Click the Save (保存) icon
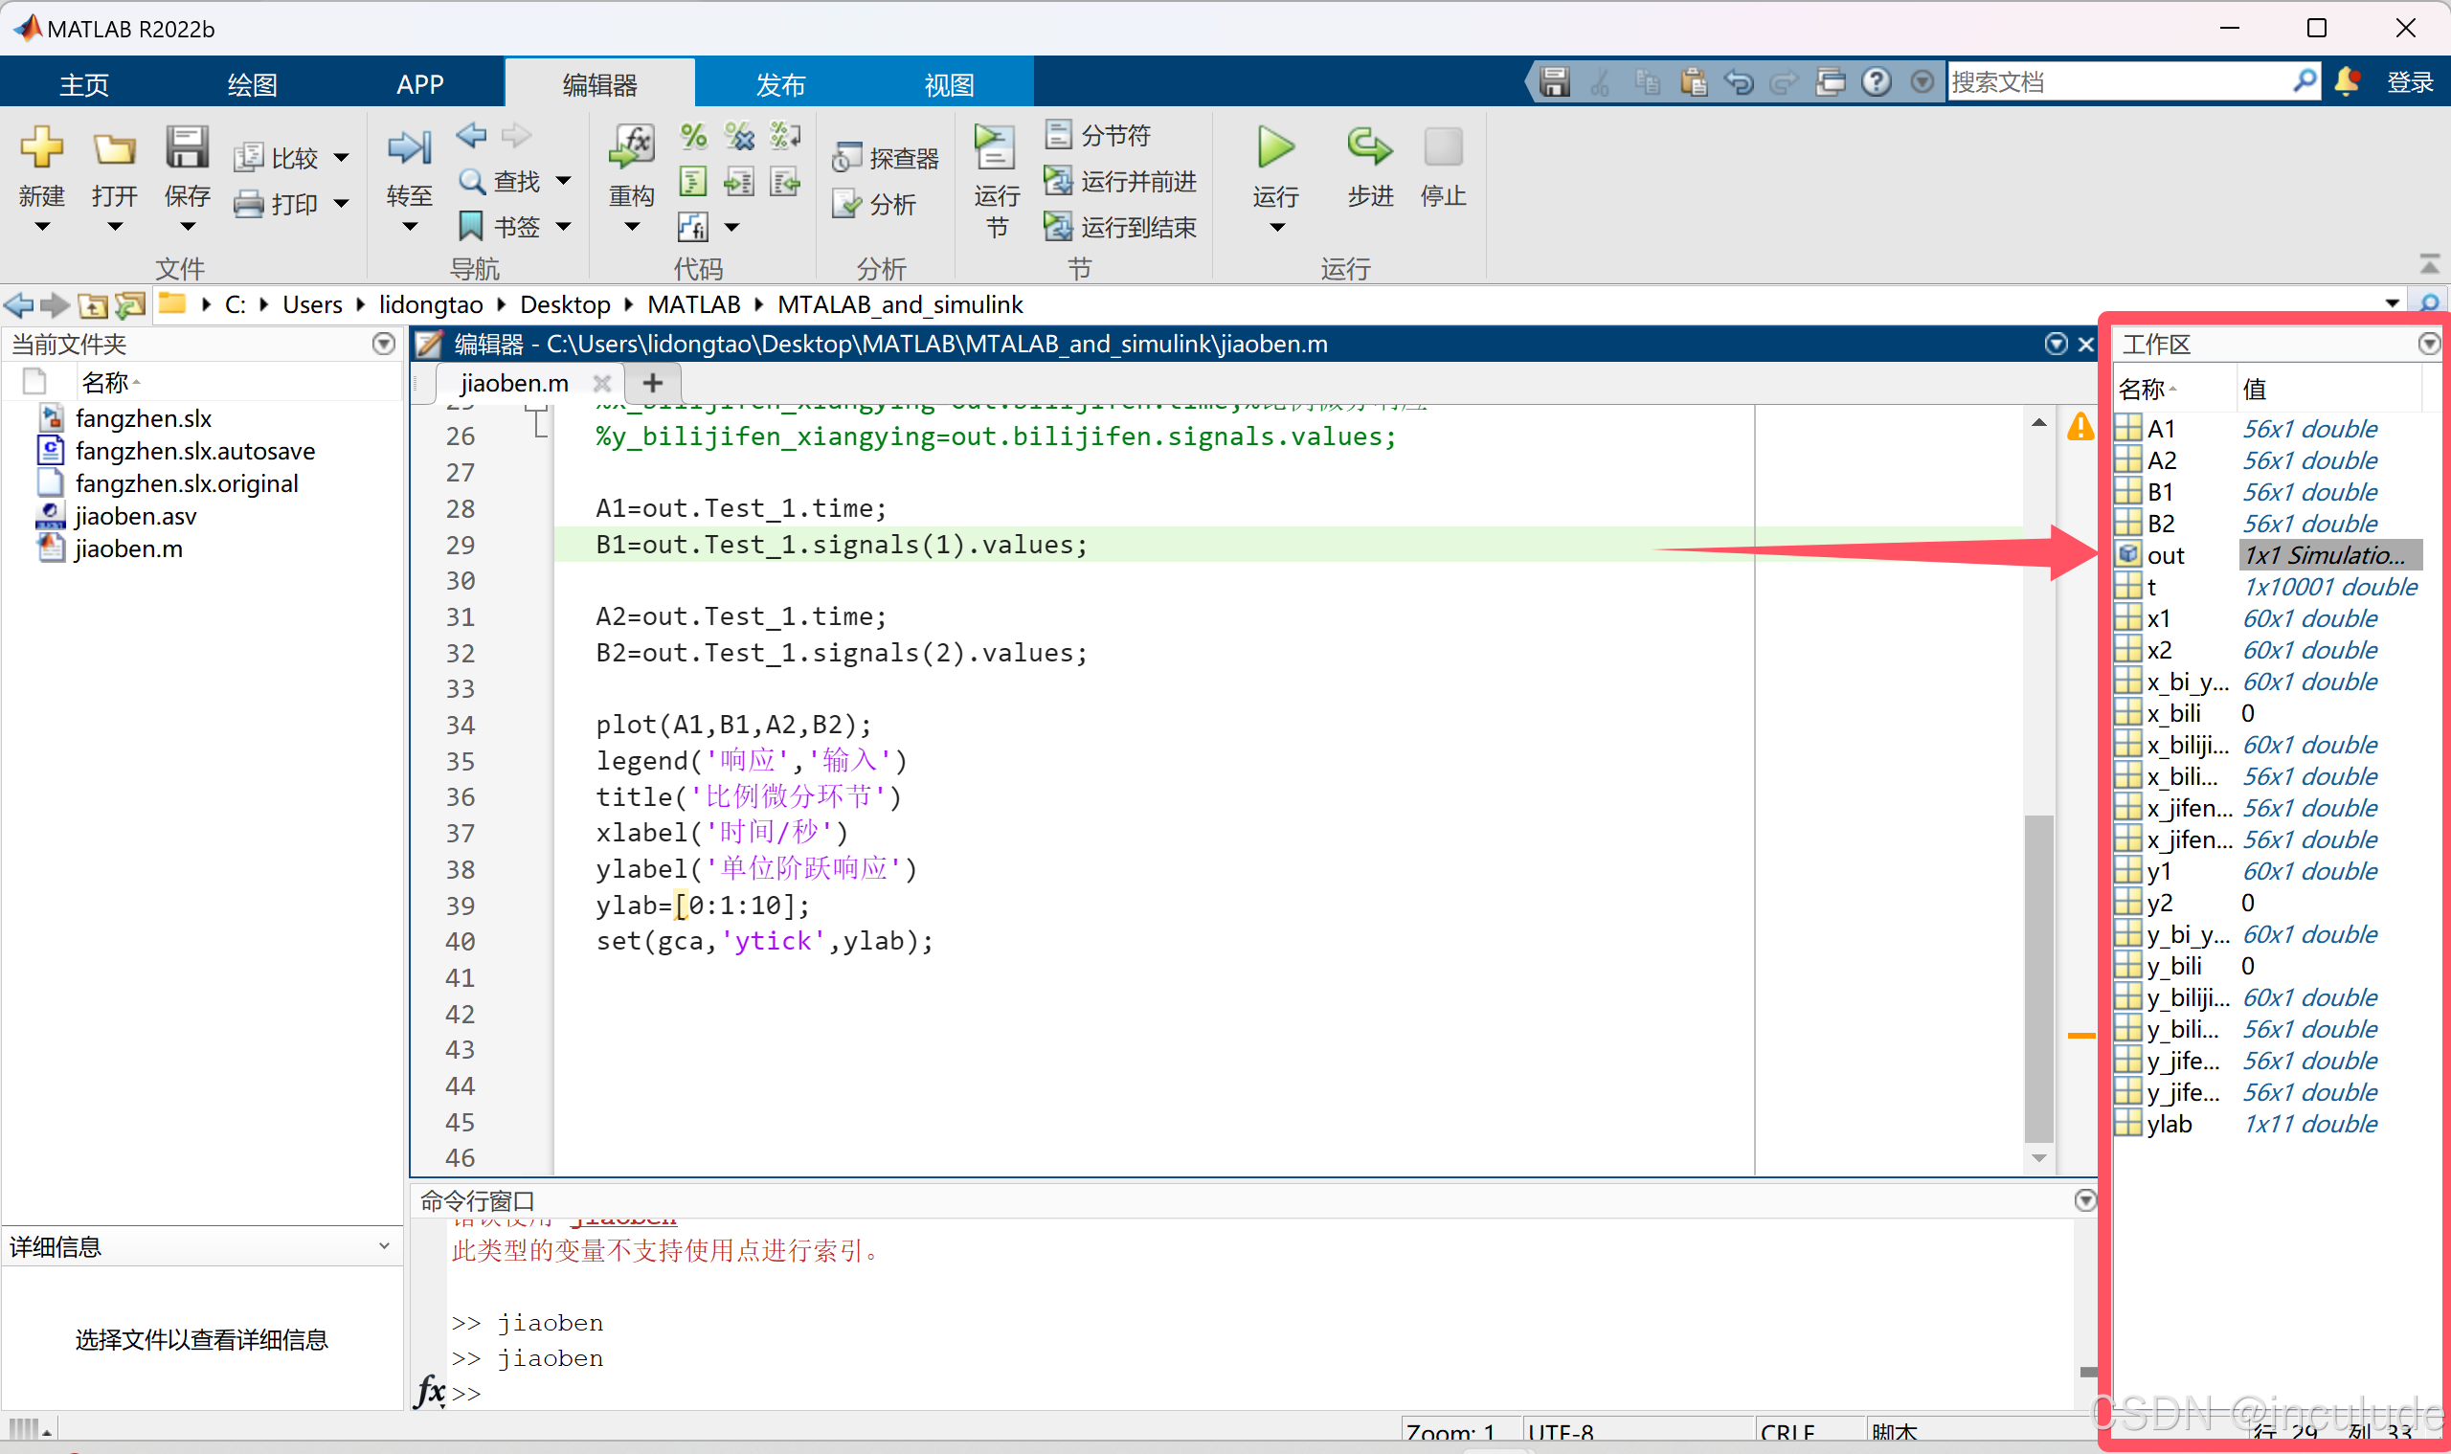This screenshot has width=2451, height=1454. pos(186,149)
